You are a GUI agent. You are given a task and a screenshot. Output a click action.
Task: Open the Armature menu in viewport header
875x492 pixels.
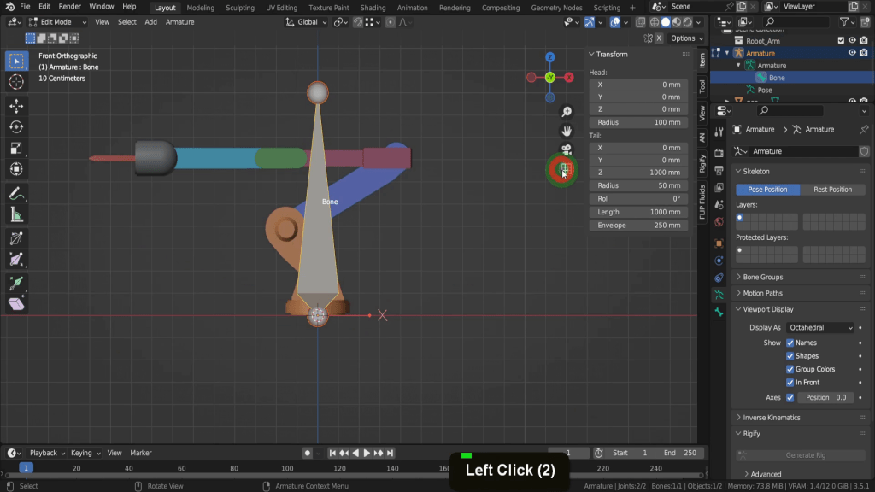179,22
